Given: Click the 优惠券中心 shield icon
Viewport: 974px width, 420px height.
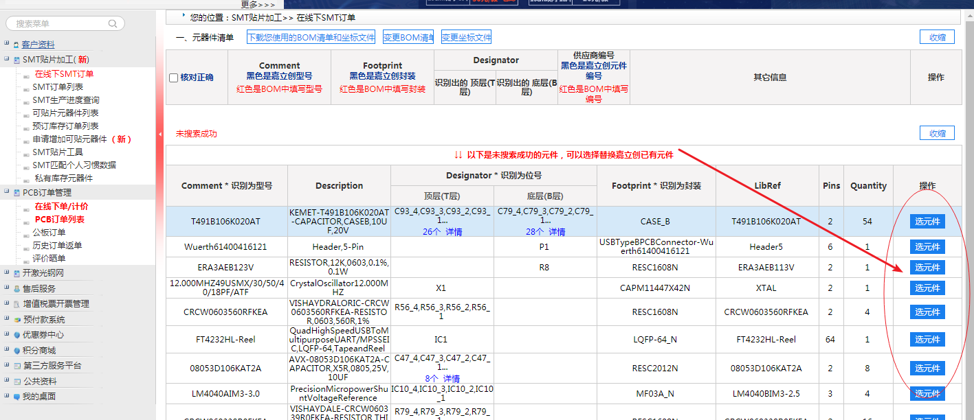Looking at the screenshot, I should [x=16, y=335].
